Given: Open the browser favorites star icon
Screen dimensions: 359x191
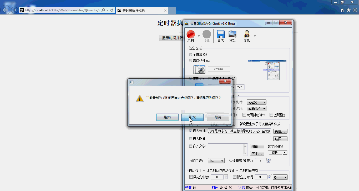Looking at the screenshot, I should pos(348,10).
